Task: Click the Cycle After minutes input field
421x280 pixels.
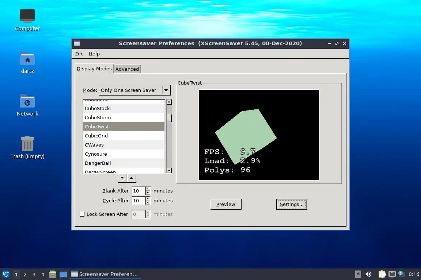Action: (139, 201)
